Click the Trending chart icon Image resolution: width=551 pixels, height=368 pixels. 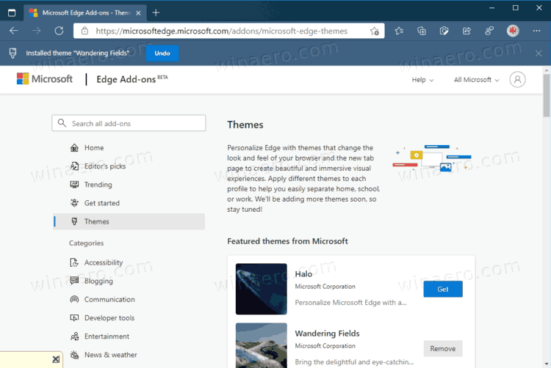(x=74, y=184)
